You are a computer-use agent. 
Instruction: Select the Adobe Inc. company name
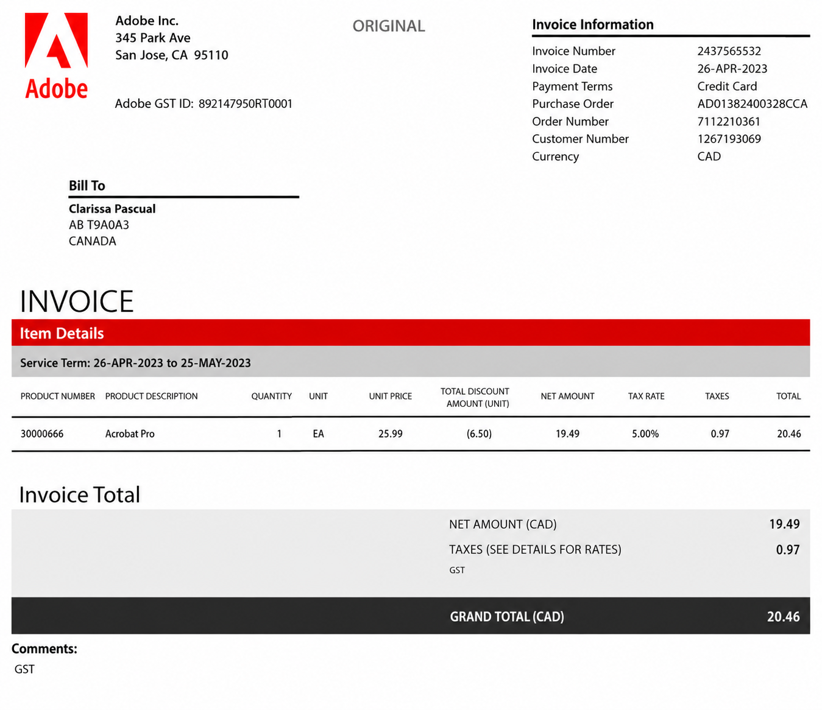[147, 21]
